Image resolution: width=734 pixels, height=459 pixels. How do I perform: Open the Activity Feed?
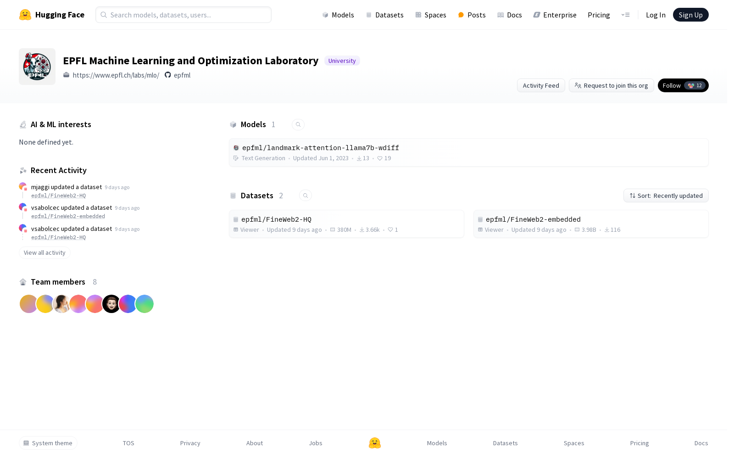(541, 85)
